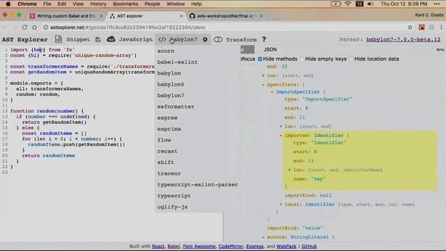The width and height of the screenshot is (446, 251).
Task: Switch to the JSON tab
Action: pos(270,50)
